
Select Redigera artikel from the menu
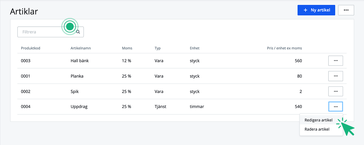pos(318,120)
